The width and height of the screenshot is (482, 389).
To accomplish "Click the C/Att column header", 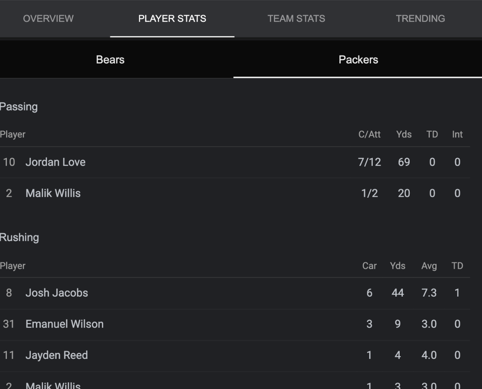I will point(369,134).
